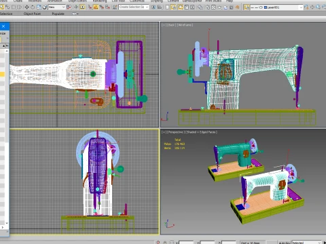Toggle 3D Snaps
This screenshot has height=244, width=326.
click(90, 7)
